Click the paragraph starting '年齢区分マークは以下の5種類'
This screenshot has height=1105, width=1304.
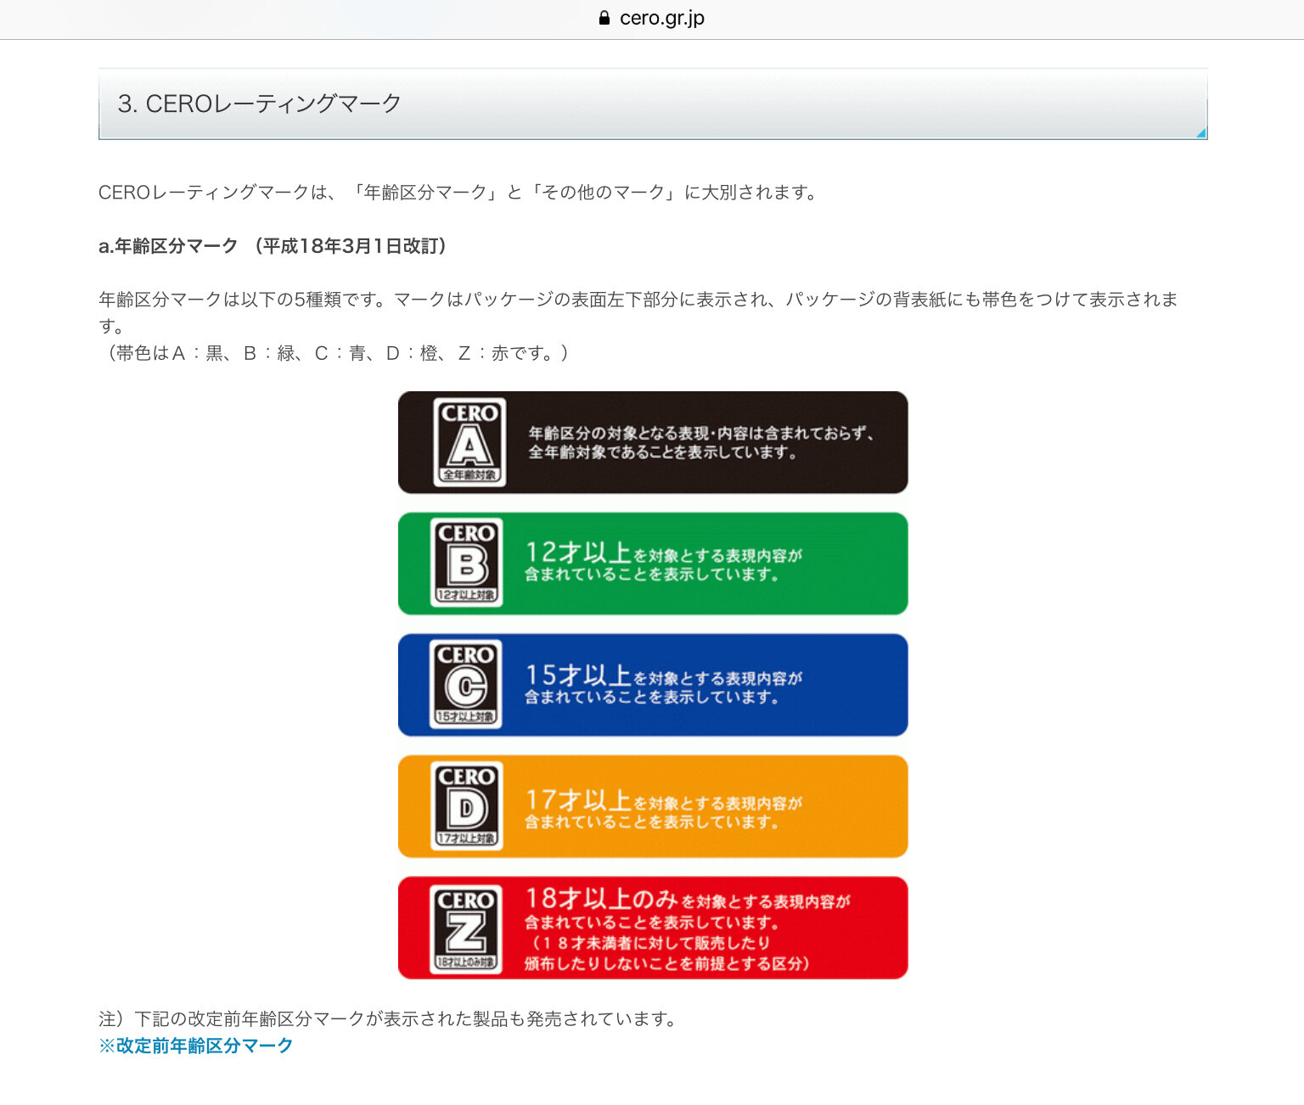point(637,300)
